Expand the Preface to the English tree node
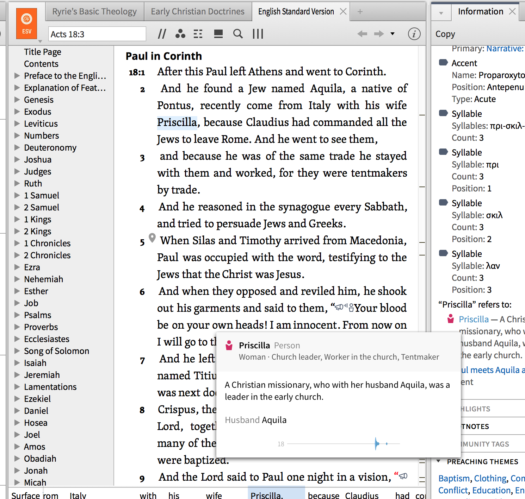 point(17,76)
